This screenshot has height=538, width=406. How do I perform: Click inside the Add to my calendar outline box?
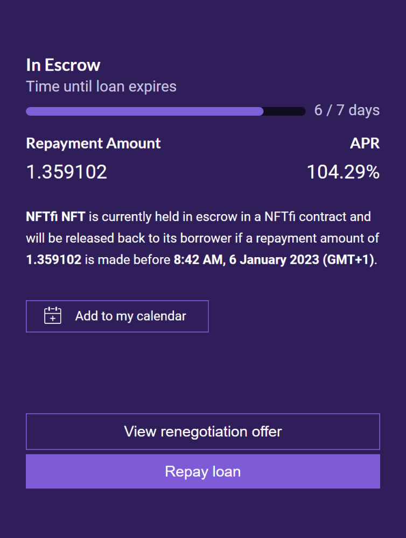tap(117, 316)
